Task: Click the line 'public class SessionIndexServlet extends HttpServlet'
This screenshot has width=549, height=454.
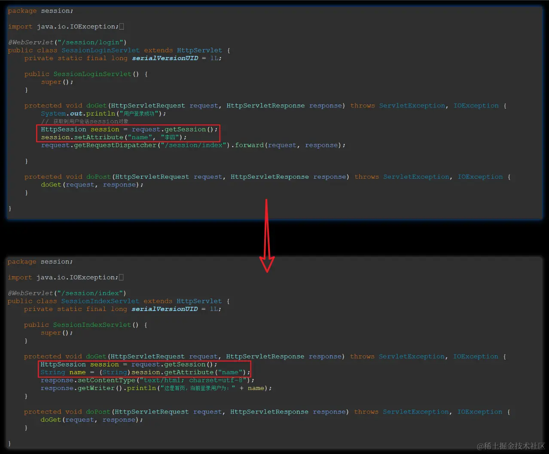Action: pos(119,301)
